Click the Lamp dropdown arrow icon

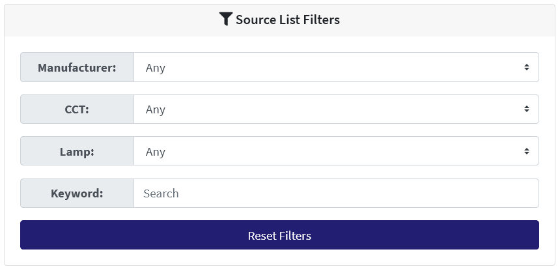[x=526, y=151]
